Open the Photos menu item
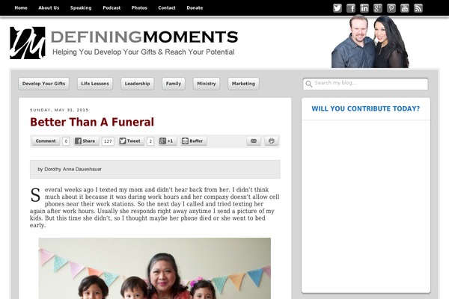This screenshot has width=449, height=299. [x=139, y=7]
